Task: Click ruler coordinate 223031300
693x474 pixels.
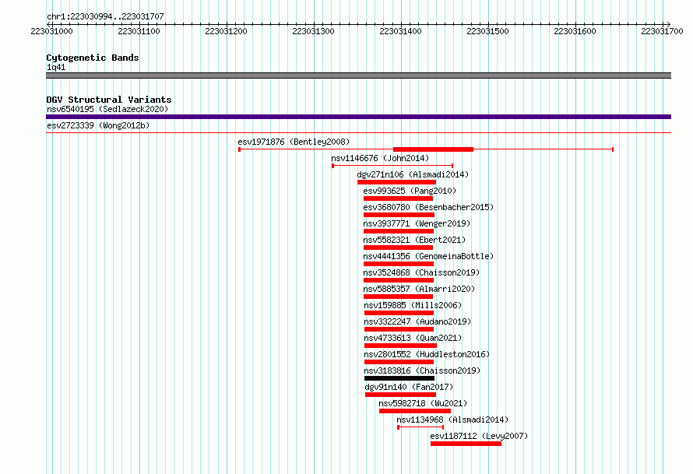Action: (313, 31)
